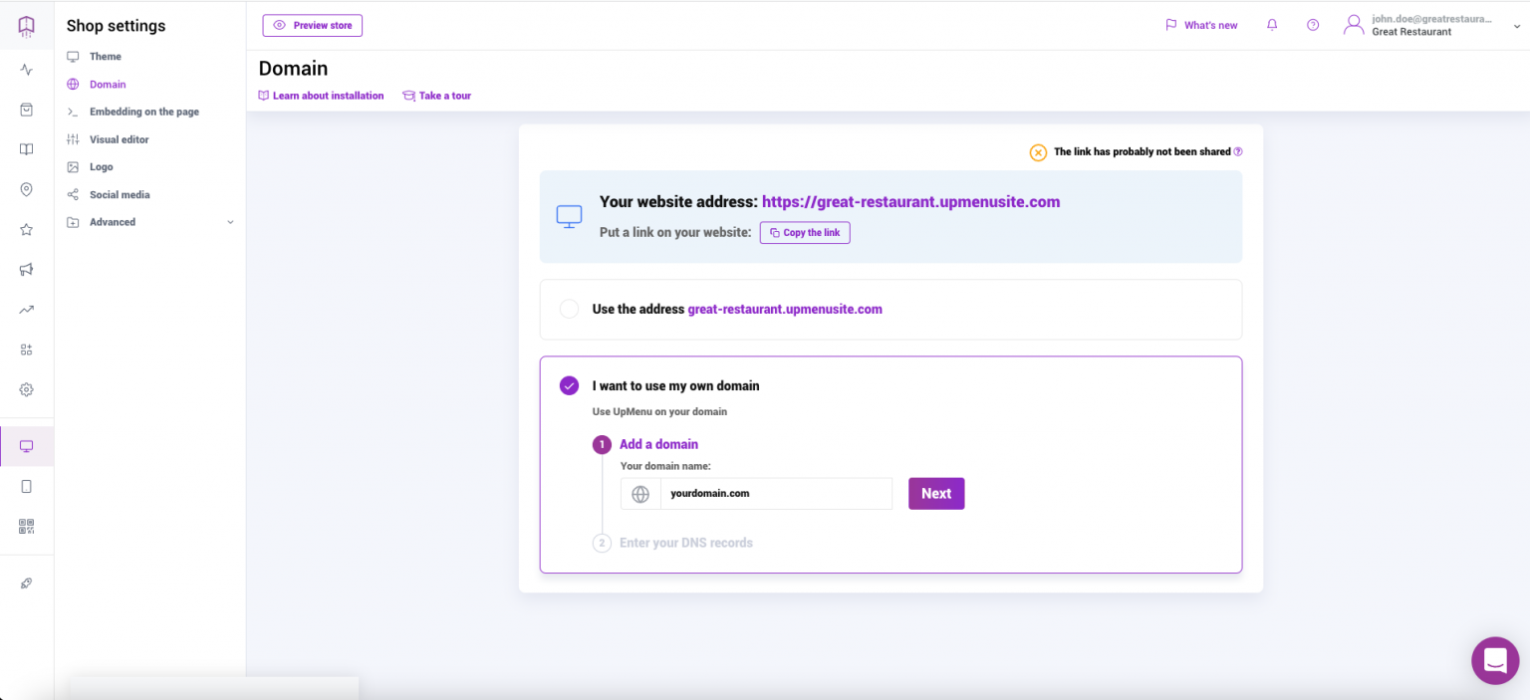Viewport: 1530px width, 700px height.
Task: Open Social media settings
Action: pos(120,195)
